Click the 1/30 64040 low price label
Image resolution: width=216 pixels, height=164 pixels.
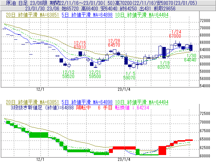190,58
